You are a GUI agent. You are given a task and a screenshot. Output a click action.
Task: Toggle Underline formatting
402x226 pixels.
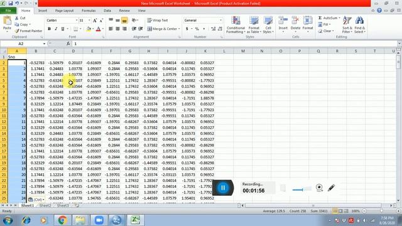coord(63,29)
